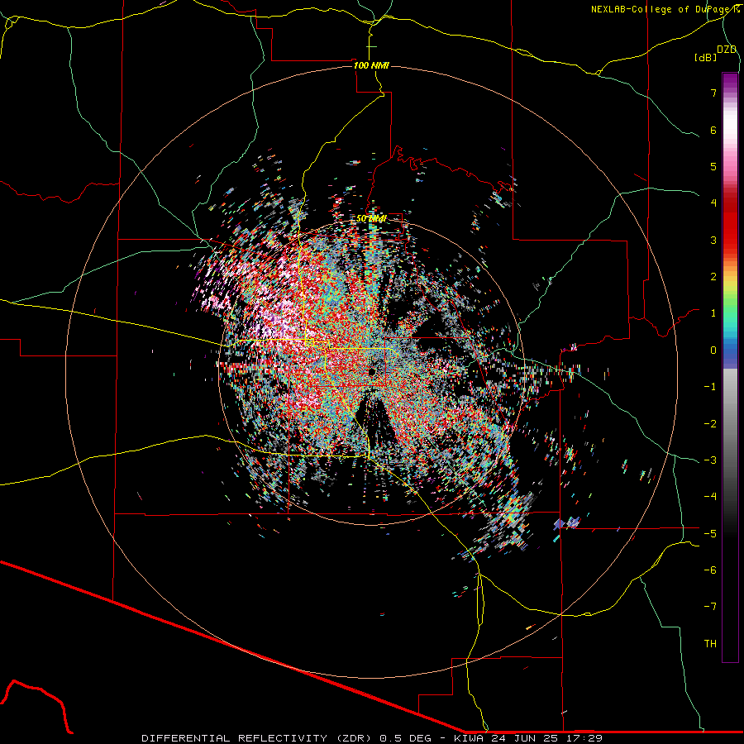Click the 17:29 time stamp
This screenshot has width=744, height=744.
pyautogui.click(x=586, y=738)
